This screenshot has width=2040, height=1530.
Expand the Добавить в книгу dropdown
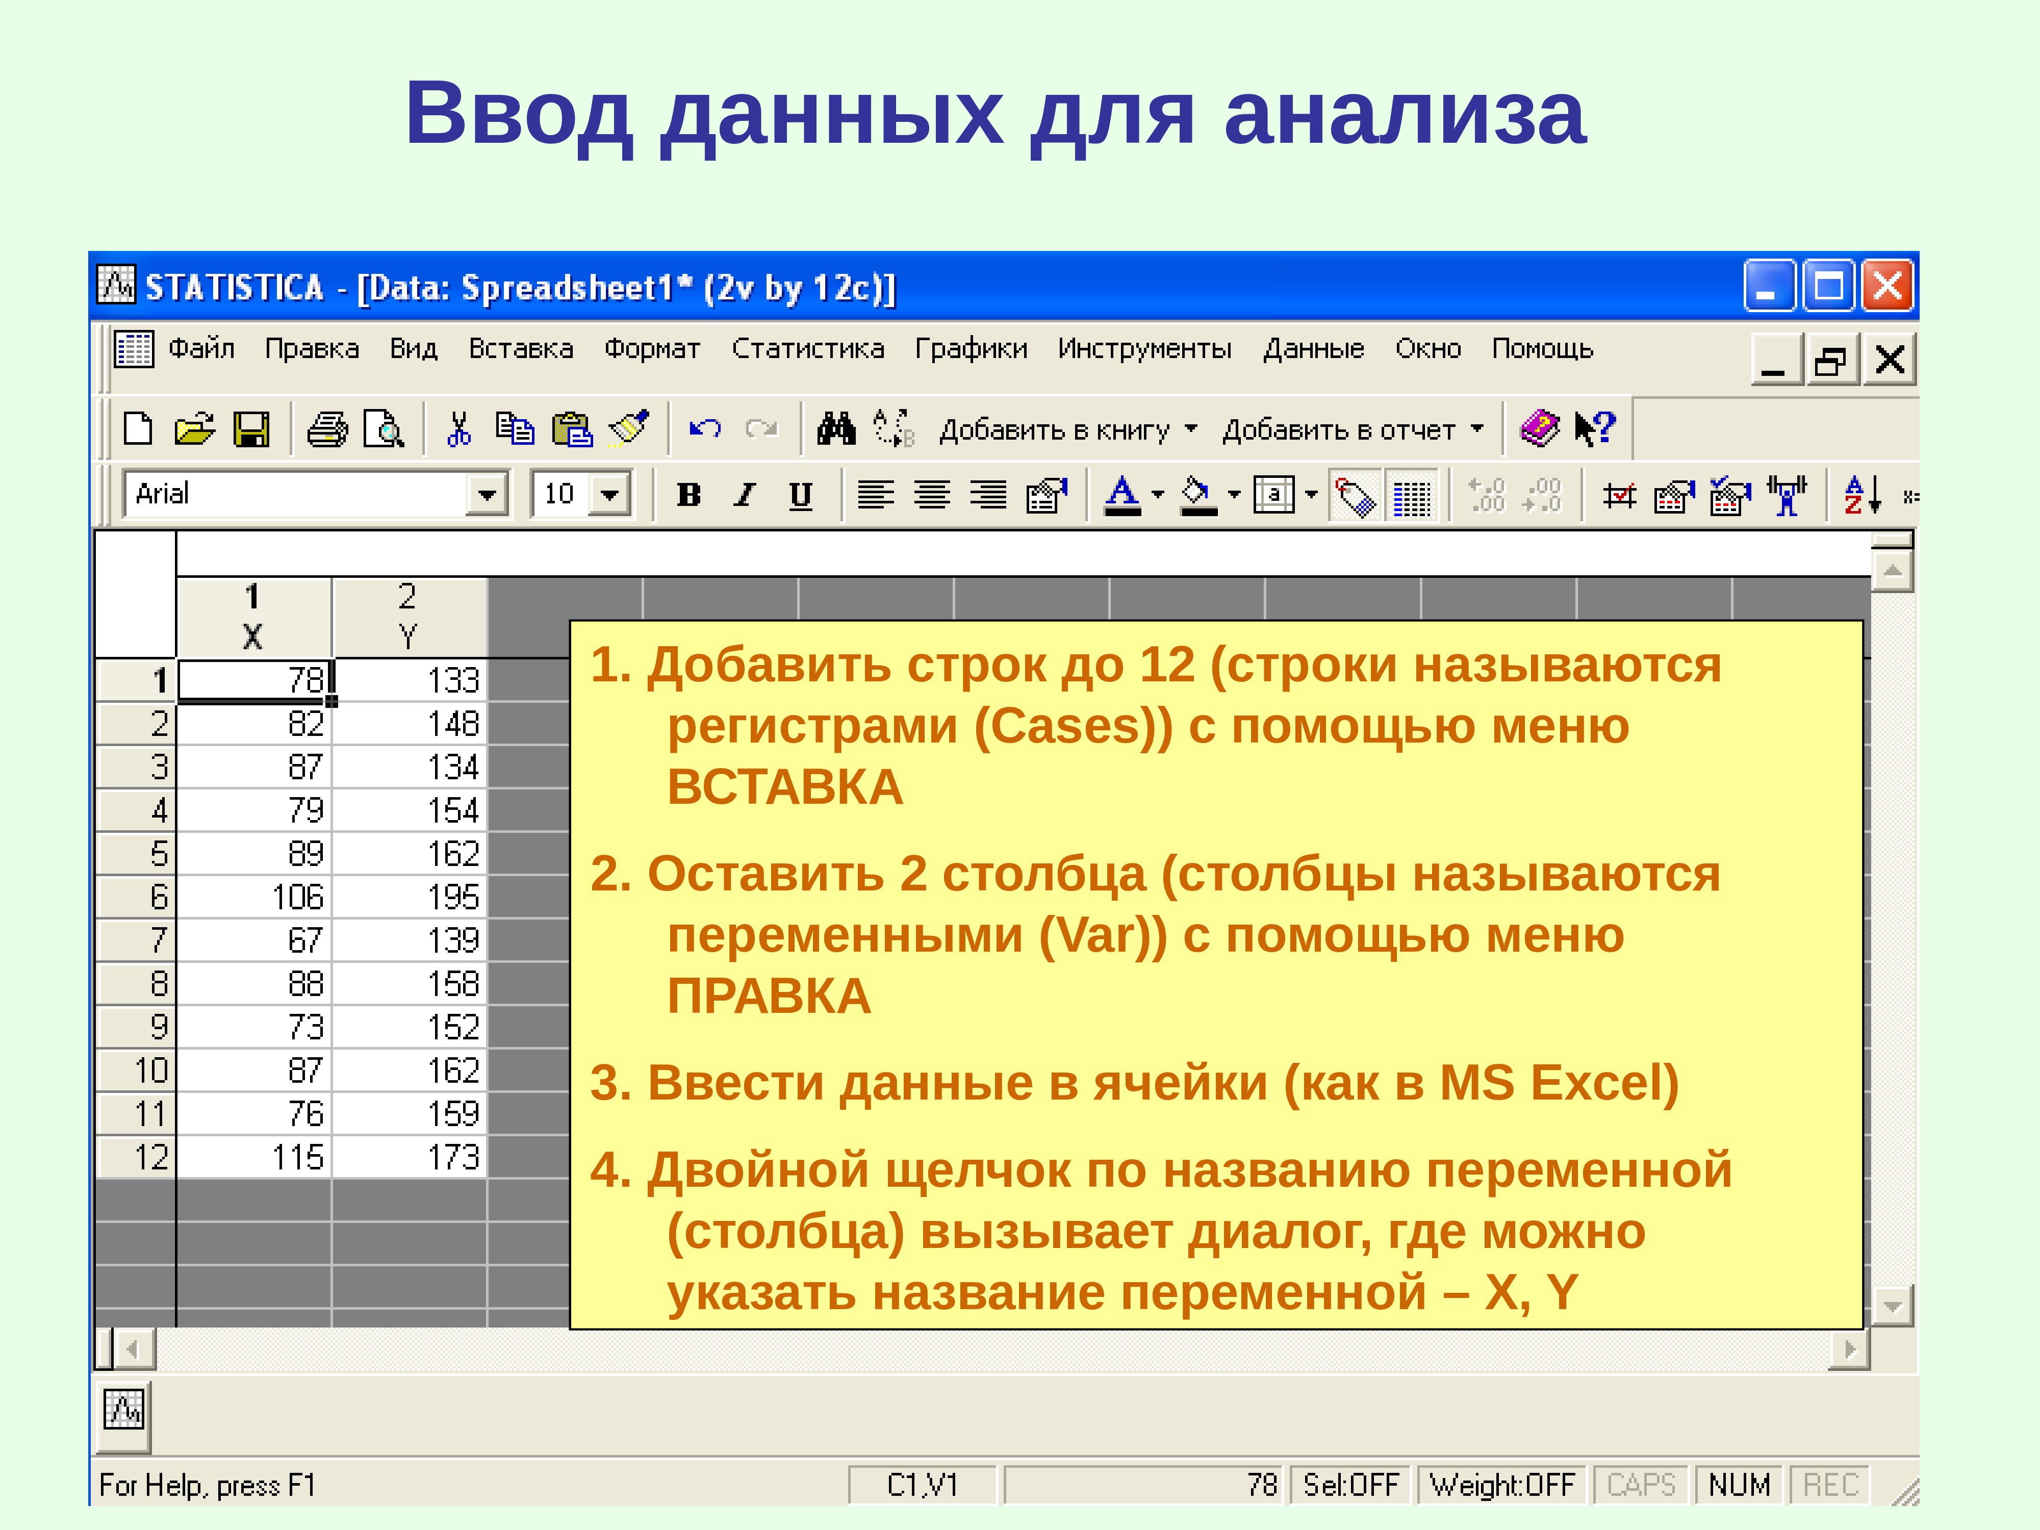[1191, 430]
